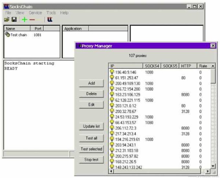
Task: Click the Update list button
Action: [92, 126]
